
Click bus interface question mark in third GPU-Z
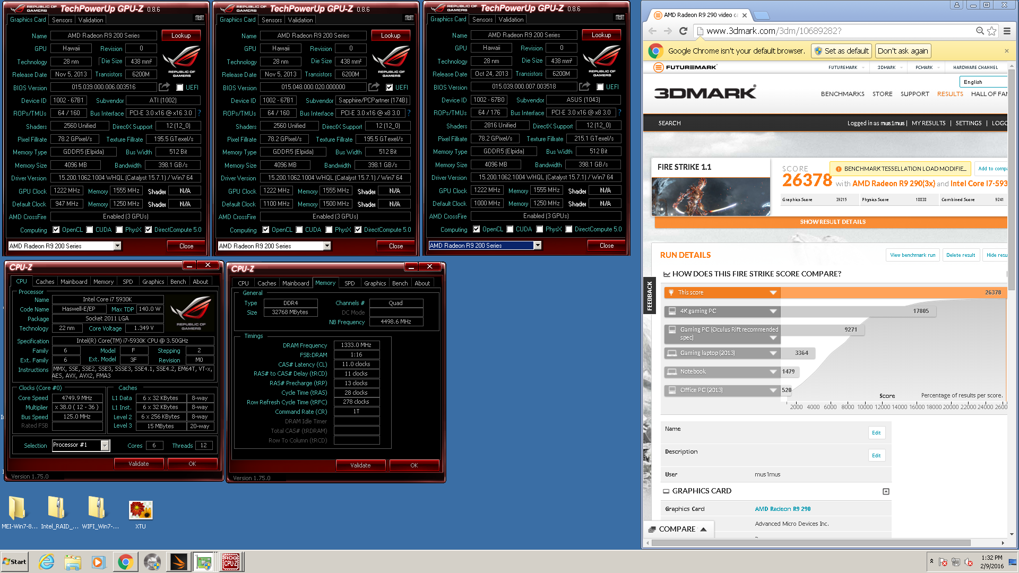(x=620, y=112)
